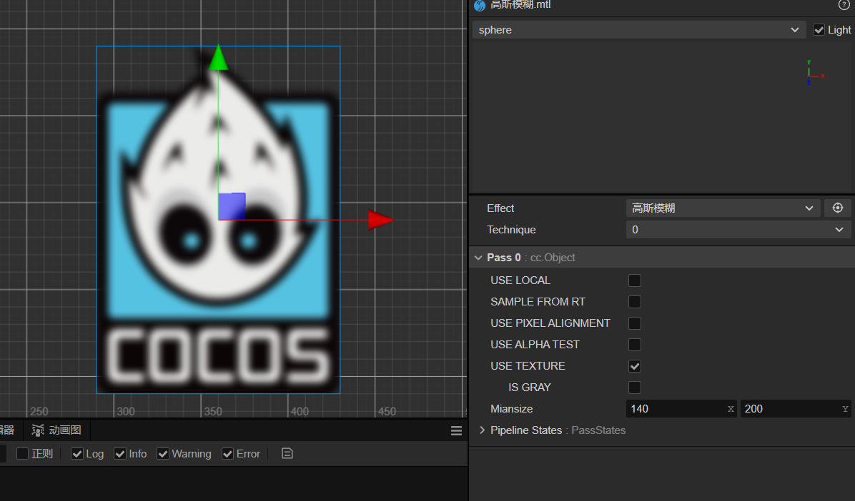The width and height of the screenshot is (855, 501).
Task: Toggle the 正则 regex filter checkbox
Action: 22,454
